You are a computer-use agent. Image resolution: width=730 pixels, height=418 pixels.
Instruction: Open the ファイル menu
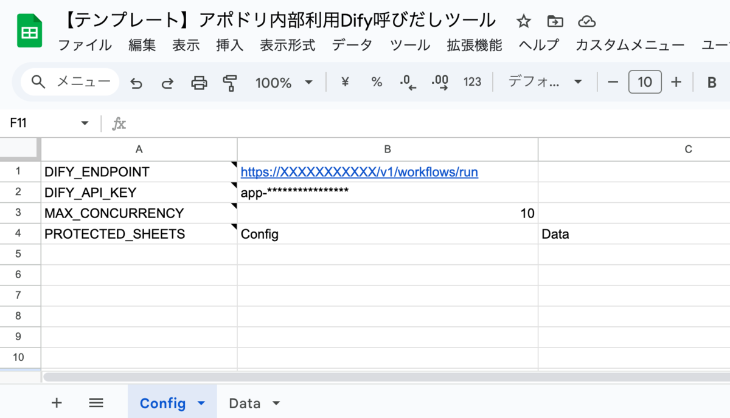[85, 45]
